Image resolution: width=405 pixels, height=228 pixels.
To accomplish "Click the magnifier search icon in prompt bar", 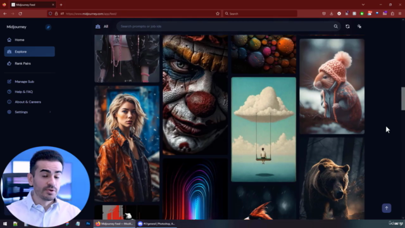I will click(x=335, y=27).
